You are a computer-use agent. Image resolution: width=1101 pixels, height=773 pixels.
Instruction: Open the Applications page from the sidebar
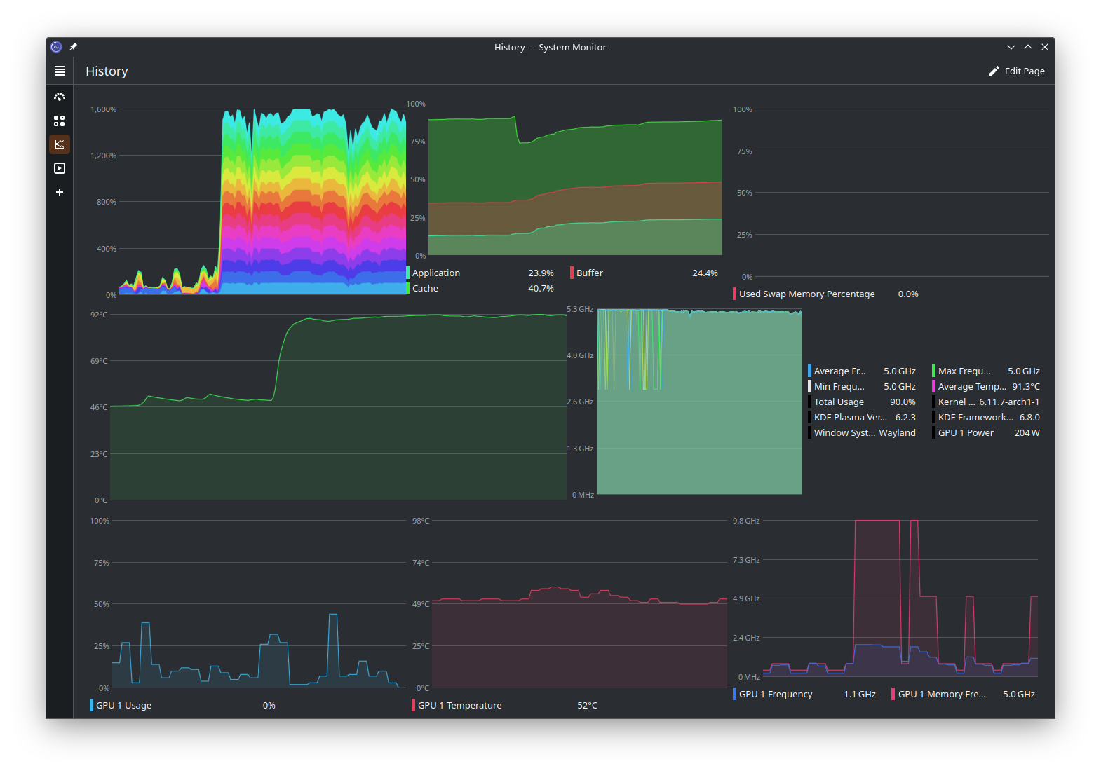tap(60, 121)
